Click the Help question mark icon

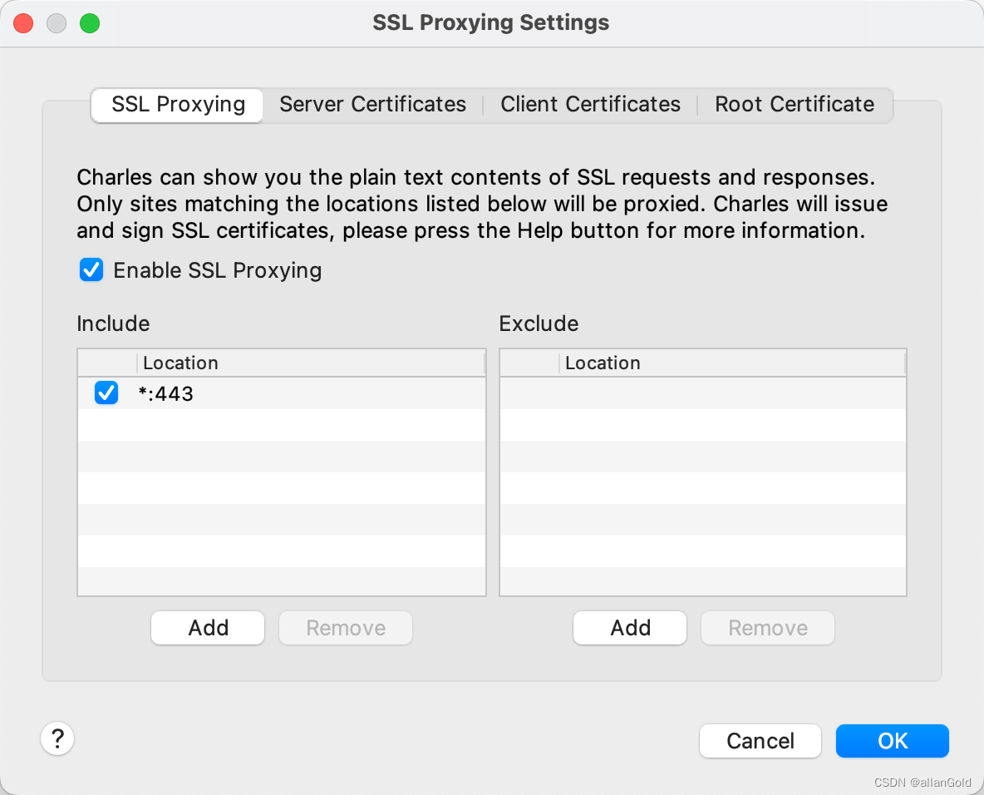(57, 738)
